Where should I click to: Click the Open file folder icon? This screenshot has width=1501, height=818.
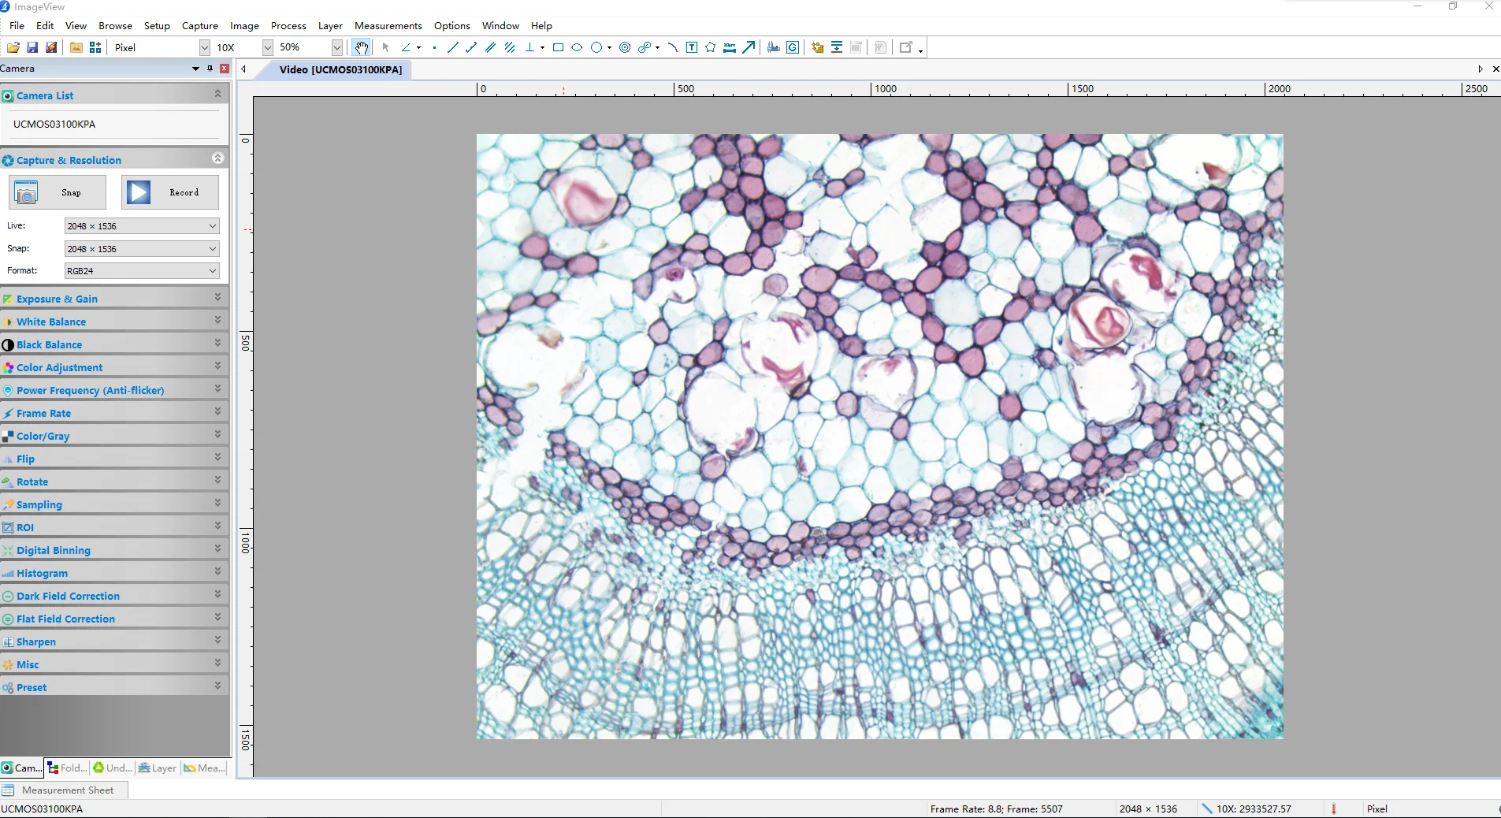click(13, 47)
